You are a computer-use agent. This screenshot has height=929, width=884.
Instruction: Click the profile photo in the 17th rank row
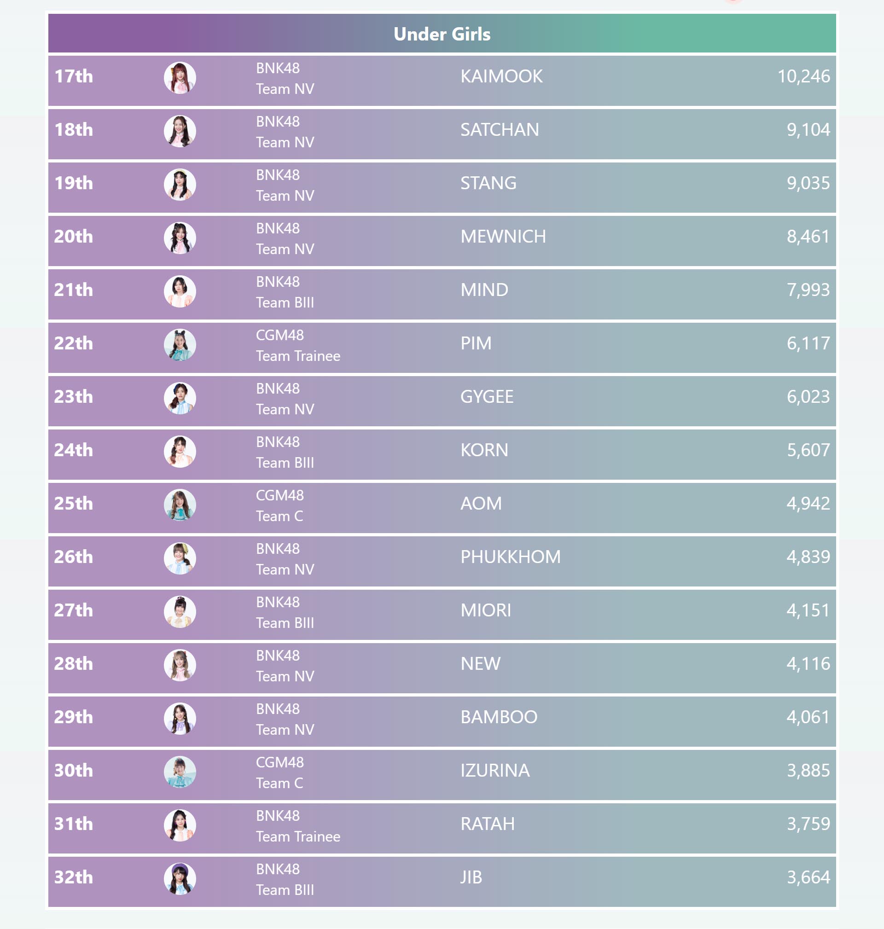coord(180,78)
